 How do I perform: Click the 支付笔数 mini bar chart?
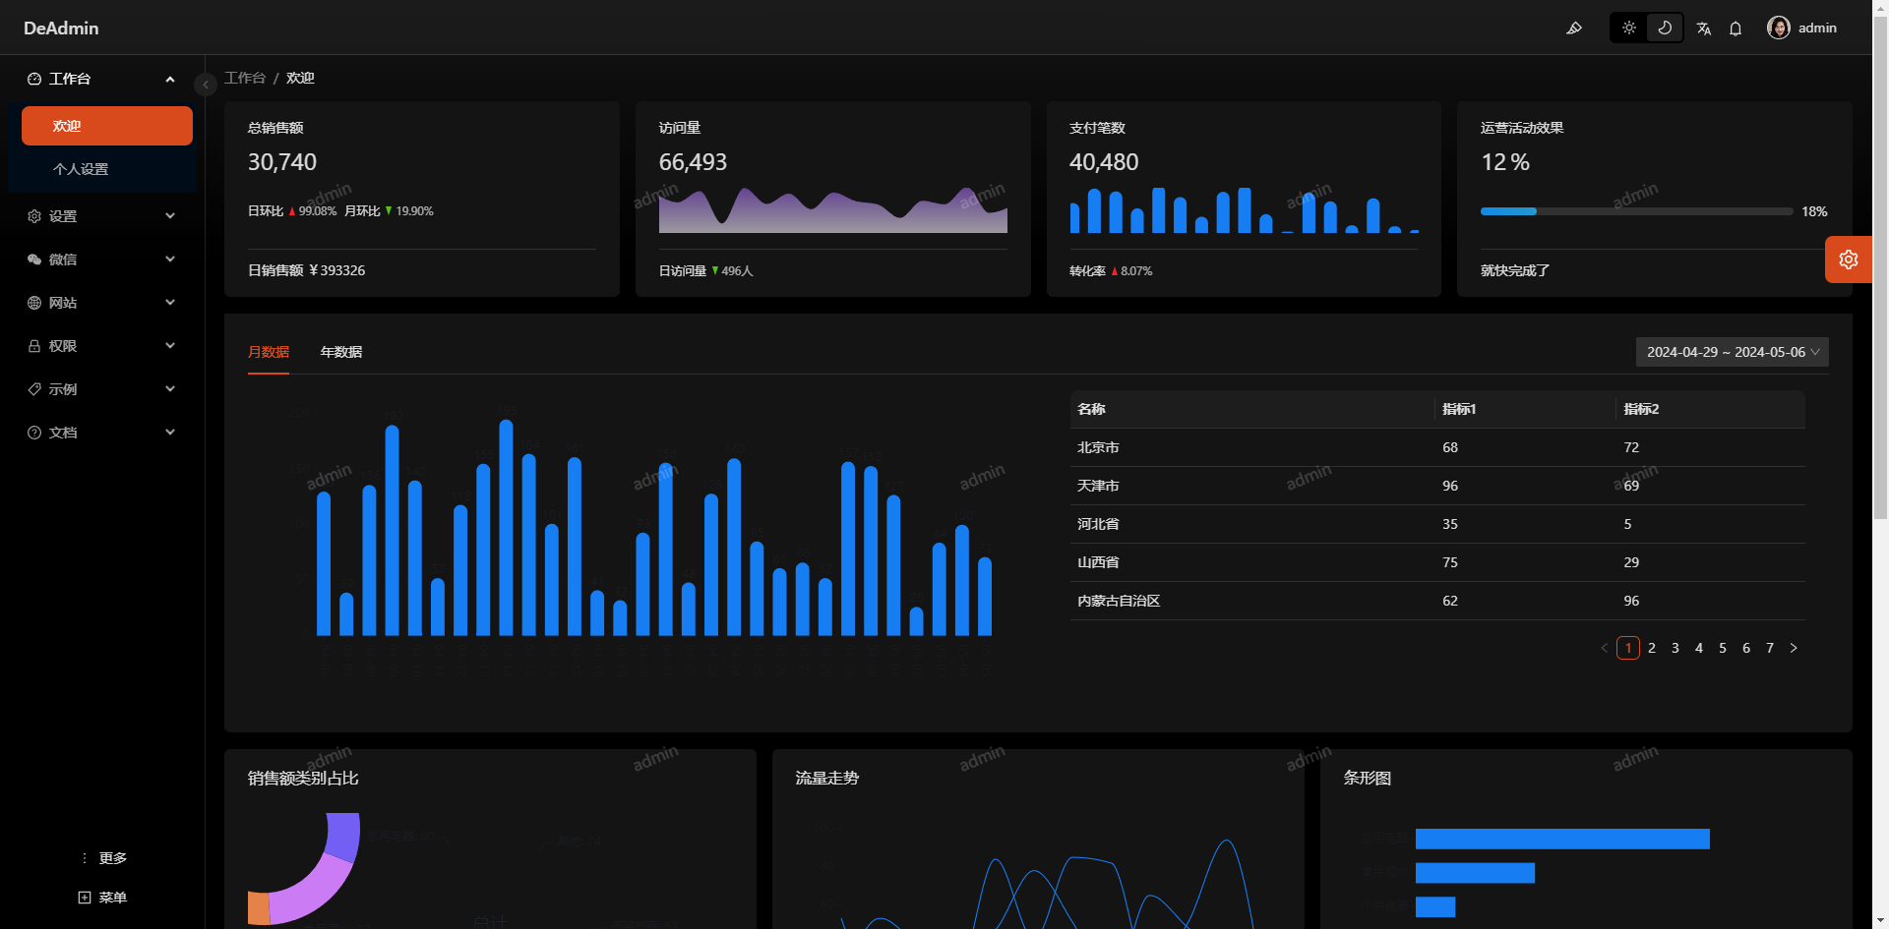click(x=1244, y=210)
